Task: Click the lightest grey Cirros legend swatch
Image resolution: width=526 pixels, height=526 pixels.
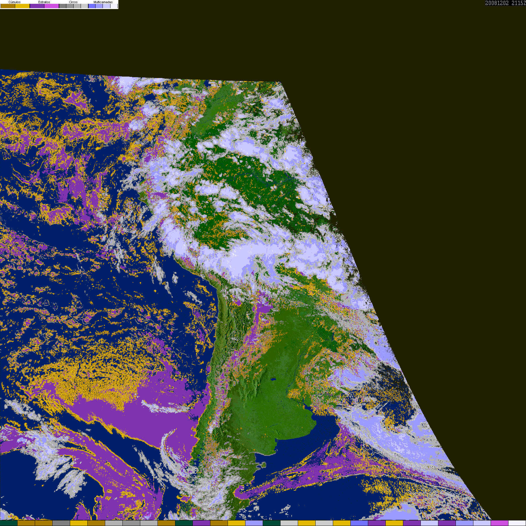Action: tap(84, 6)
